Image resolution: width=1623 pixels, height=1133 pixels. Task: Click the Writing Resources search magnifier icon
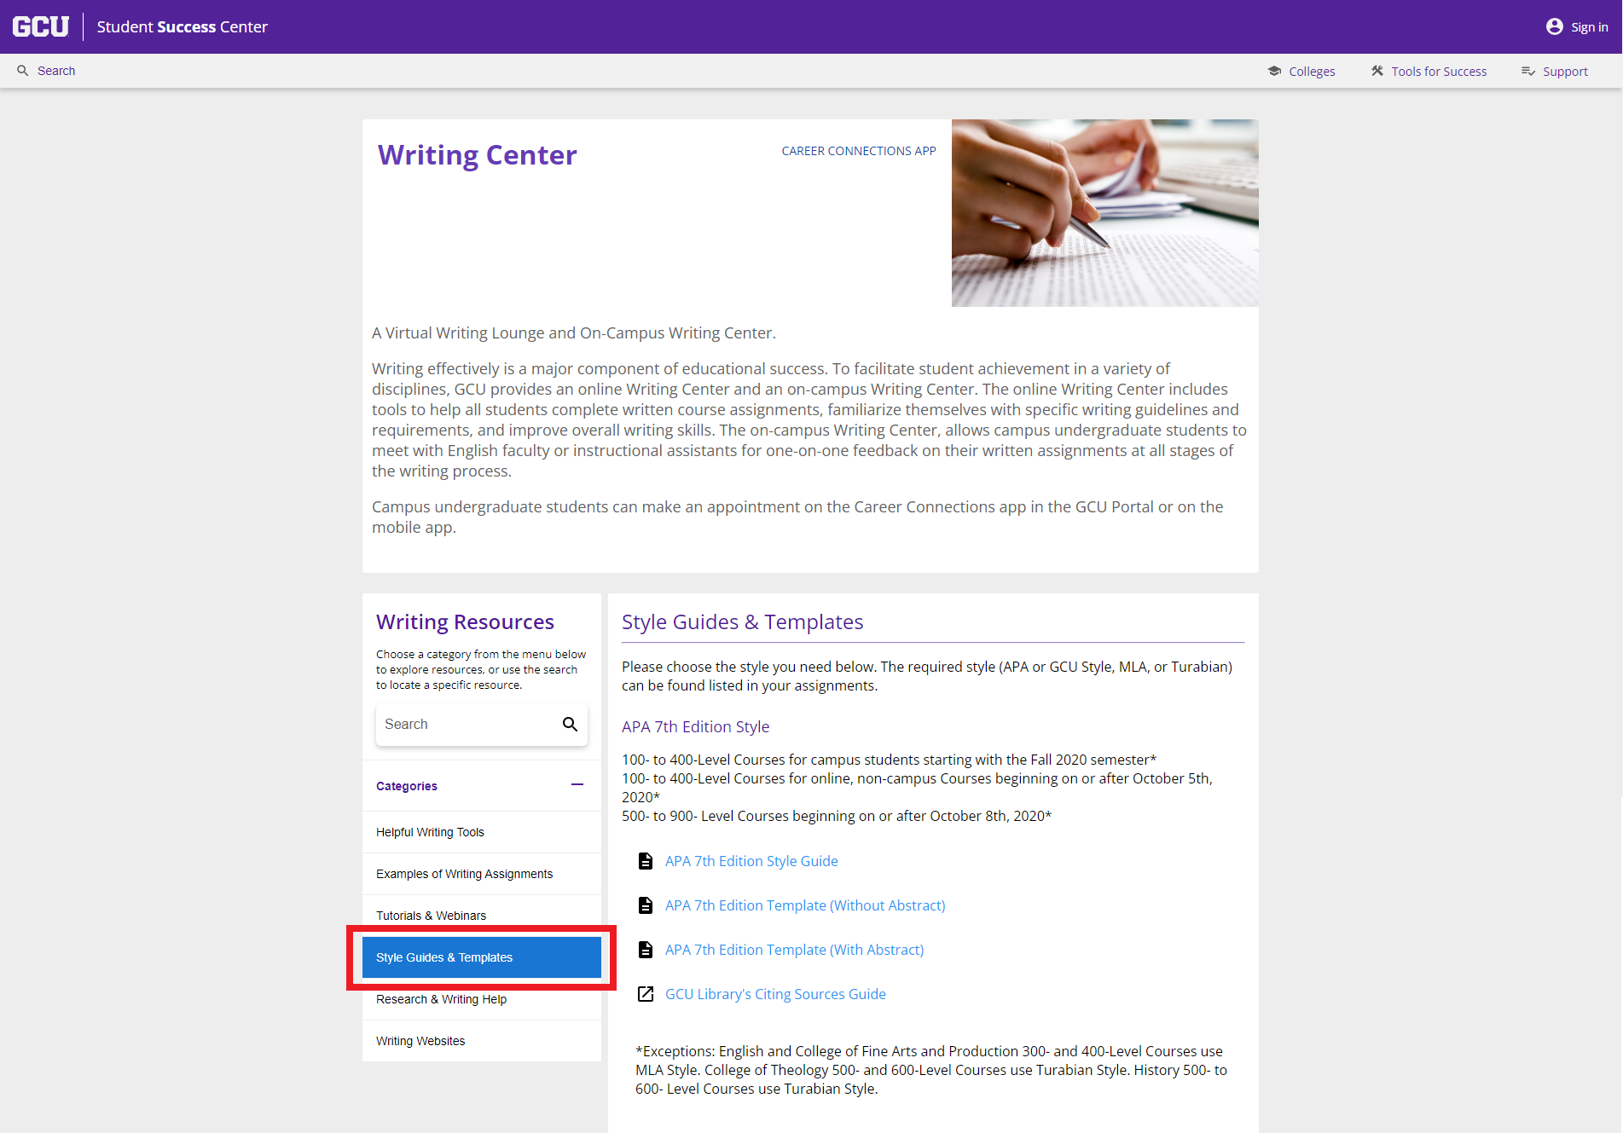(x=570, y=725)
